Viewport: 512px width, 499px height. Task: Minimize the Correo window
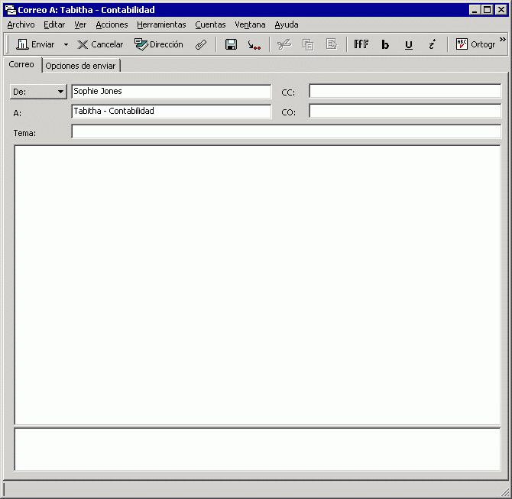475,10
